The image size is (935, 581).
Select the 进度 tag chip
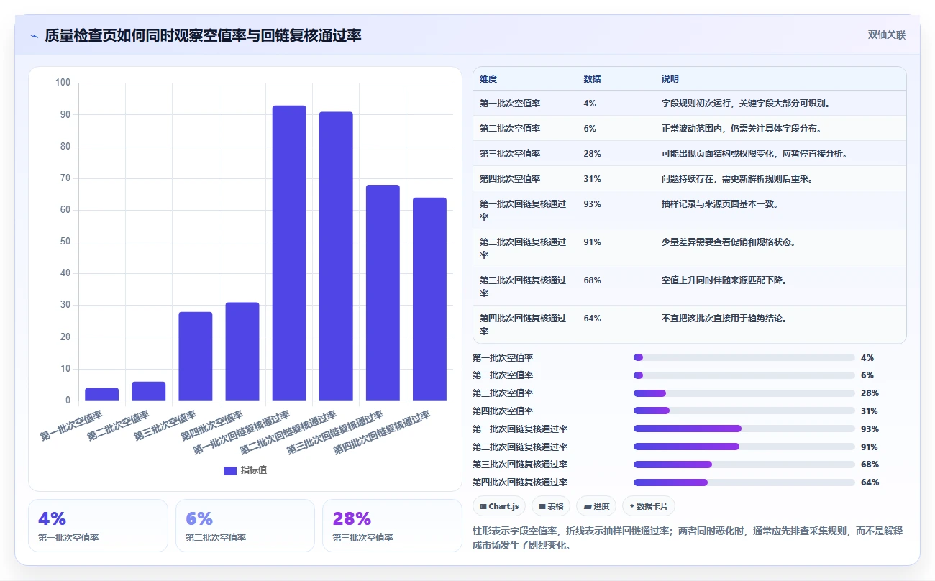[596, 506]
